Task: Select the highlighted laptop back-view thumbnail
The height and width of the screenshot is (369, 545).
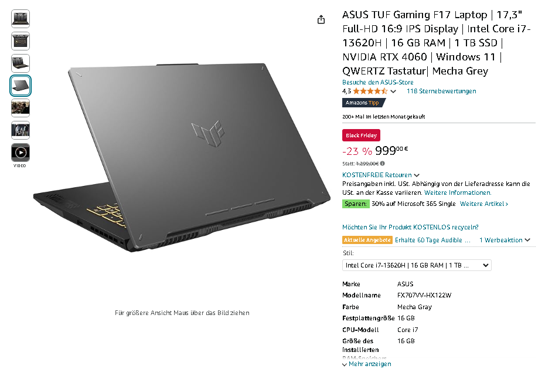Action: 21,86
